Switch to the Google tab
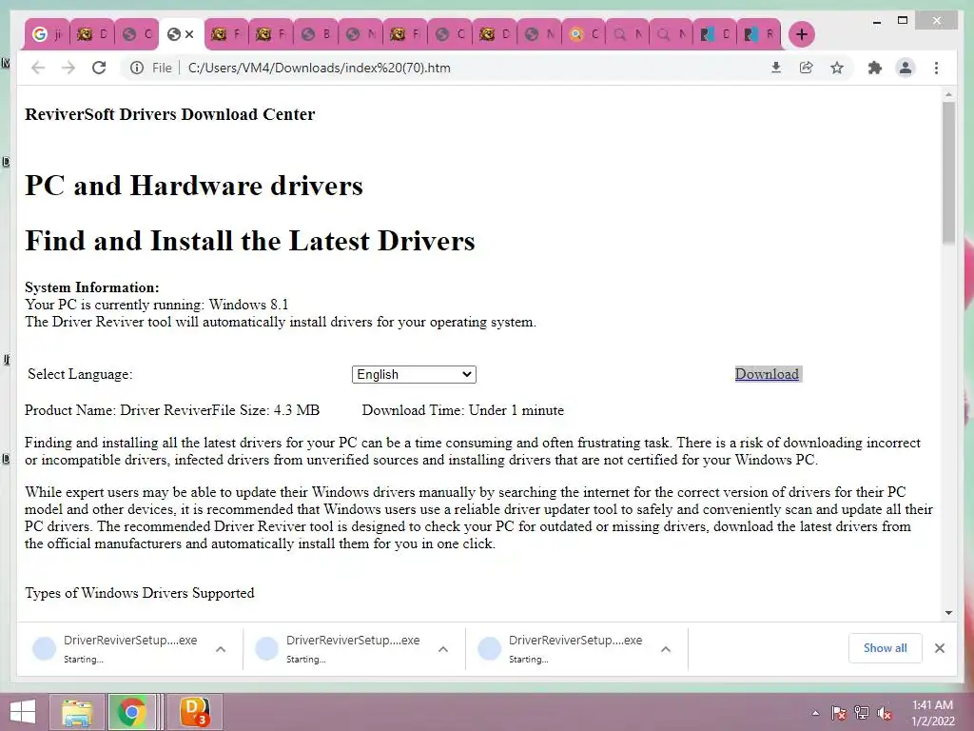The height and width of the screenshot is (731, 974). (x=48, y=34)
